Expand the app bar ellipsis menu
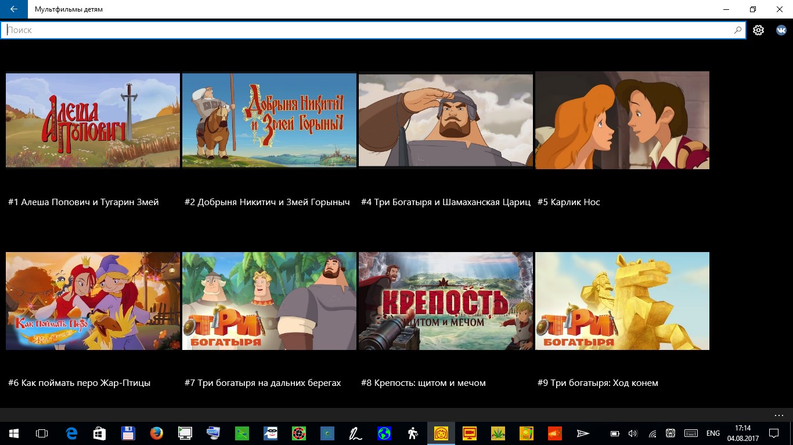Viewport: 793px width, 445px height. (x=779, y=415)
